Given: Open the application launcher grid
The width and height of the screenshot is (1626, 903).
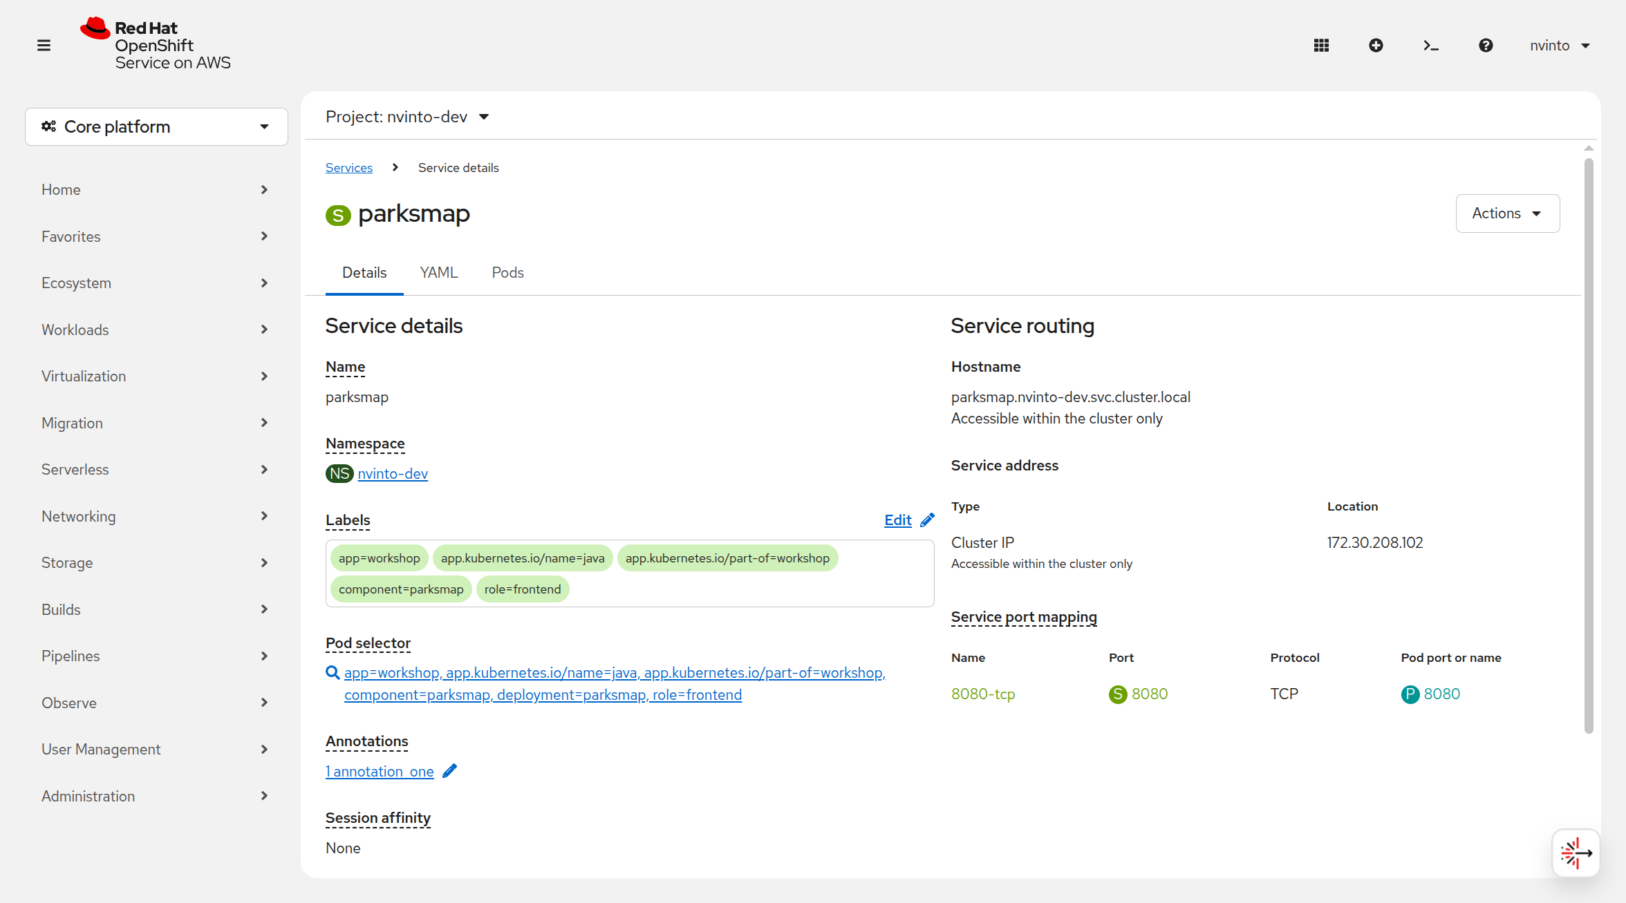Looking at the screenshot, I should point(1321,46).
